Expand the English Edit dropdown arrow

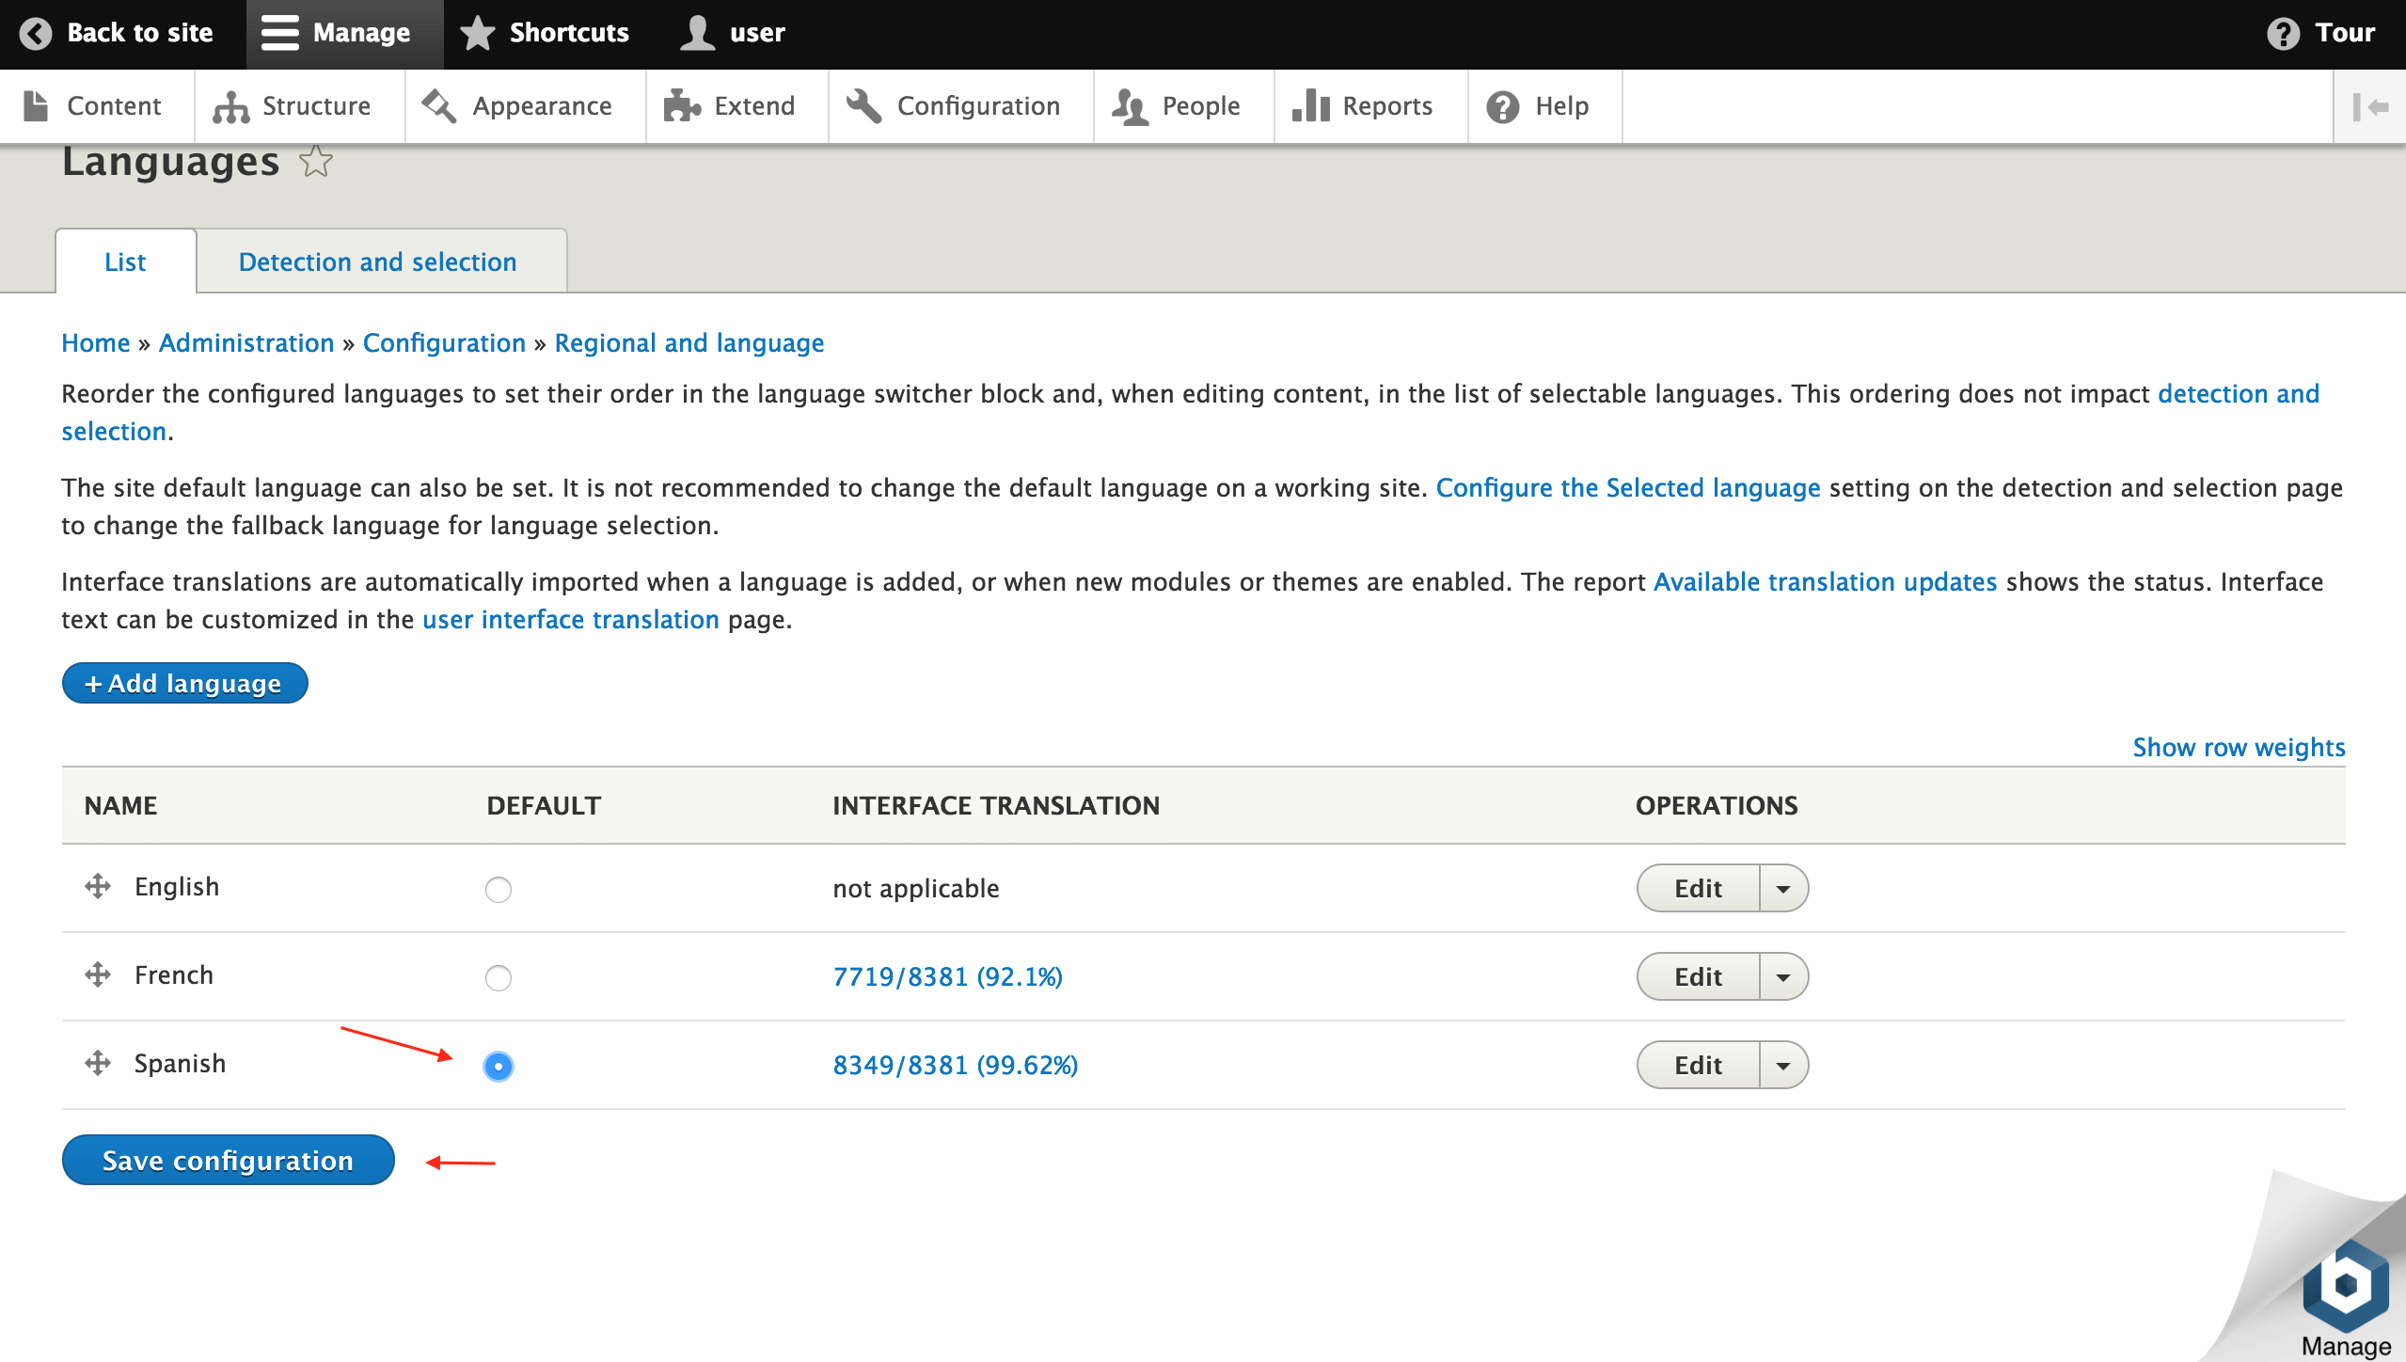point(1782,888)
